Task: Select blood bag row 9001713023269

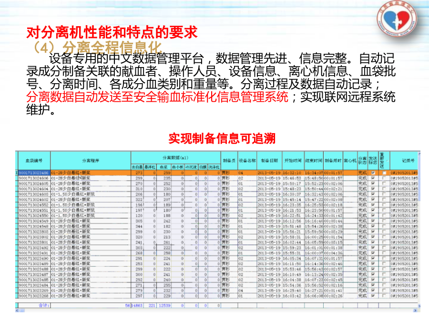Action: (x=218, y=291)
